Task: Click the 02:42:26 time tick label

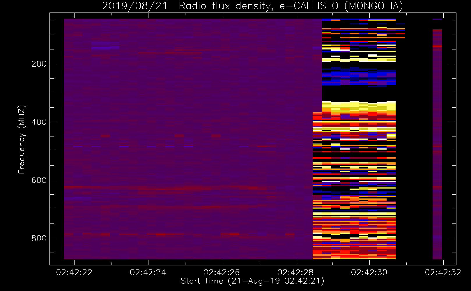Action: 222,273
